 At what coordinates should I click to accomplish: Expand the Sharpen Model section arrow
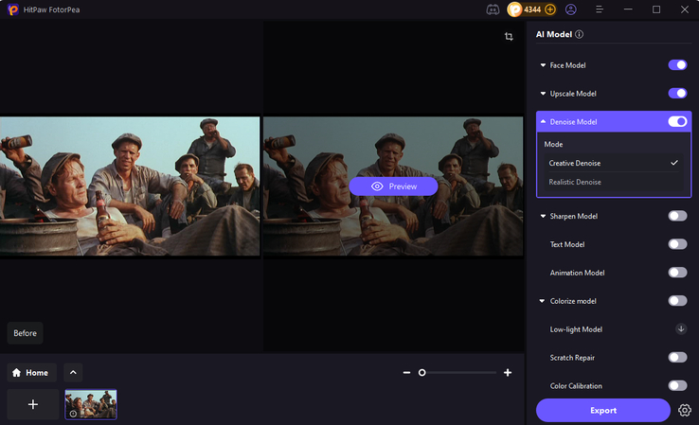543,216
